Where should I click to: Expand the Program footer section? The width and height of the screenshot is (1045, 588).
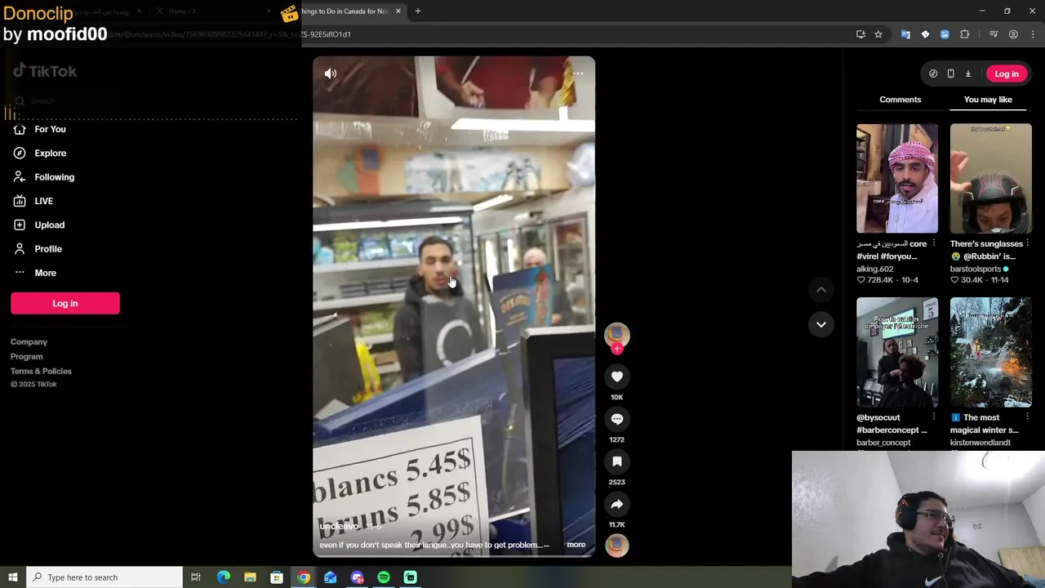pos(26,356)
